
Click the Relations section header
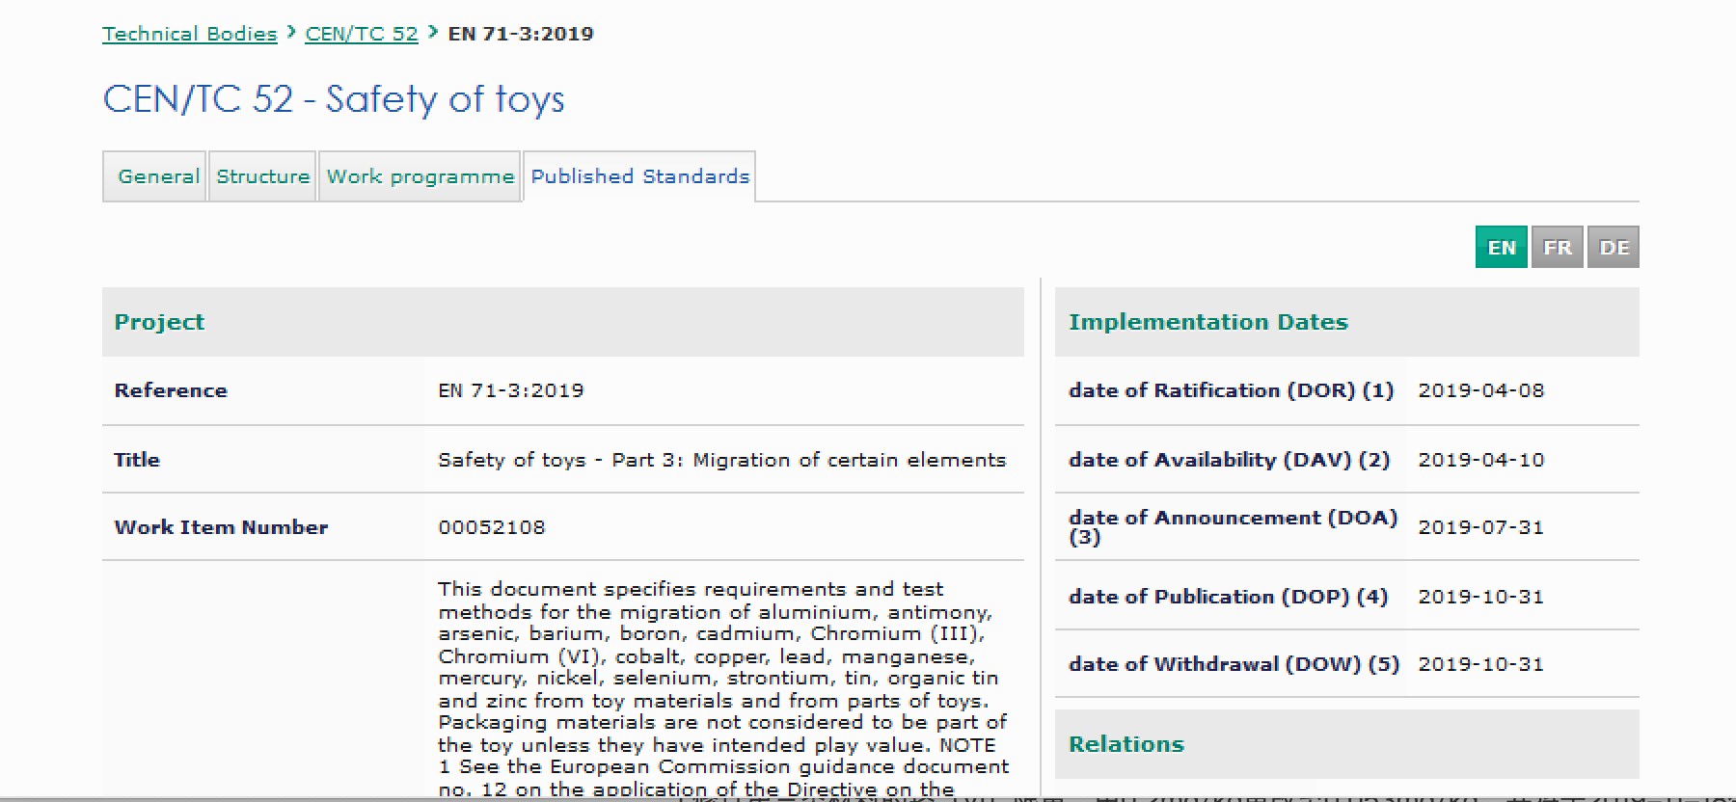[x=1126, y=744]
